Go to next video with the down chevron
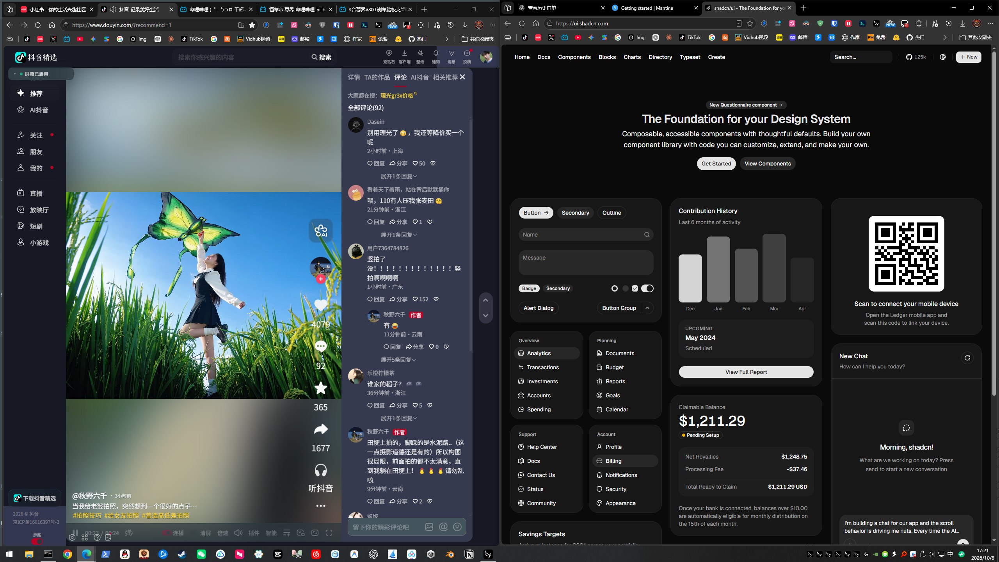Image resolution: width=999 pixels, height=562 pixels. coord(485,315)
